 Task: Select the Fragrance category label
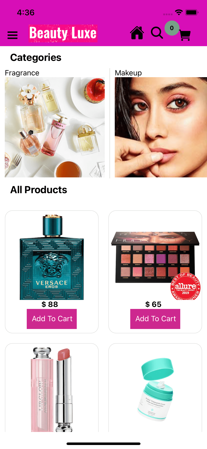pyautogui.click(x=22, y=73)
